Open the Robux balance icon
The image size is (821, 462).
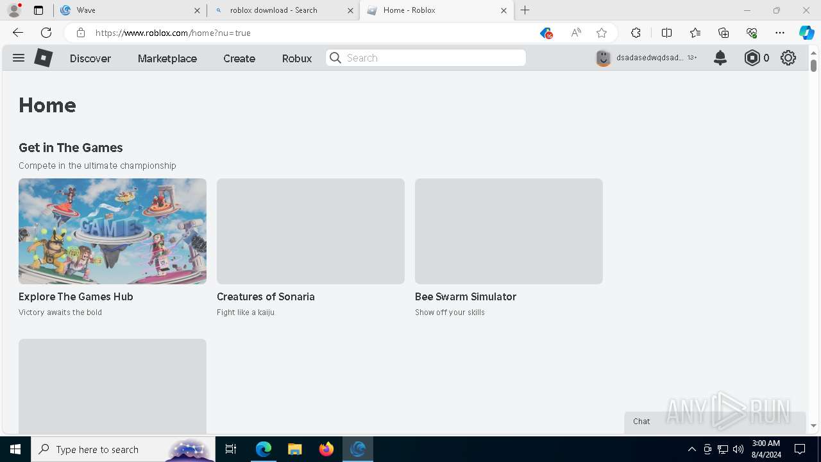752,58
